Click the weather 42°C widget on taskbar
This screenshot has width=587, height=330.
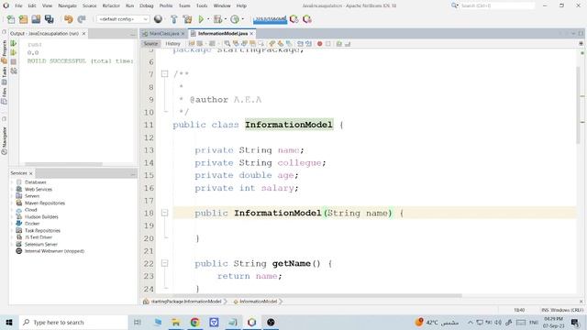[x=437, y=322]
